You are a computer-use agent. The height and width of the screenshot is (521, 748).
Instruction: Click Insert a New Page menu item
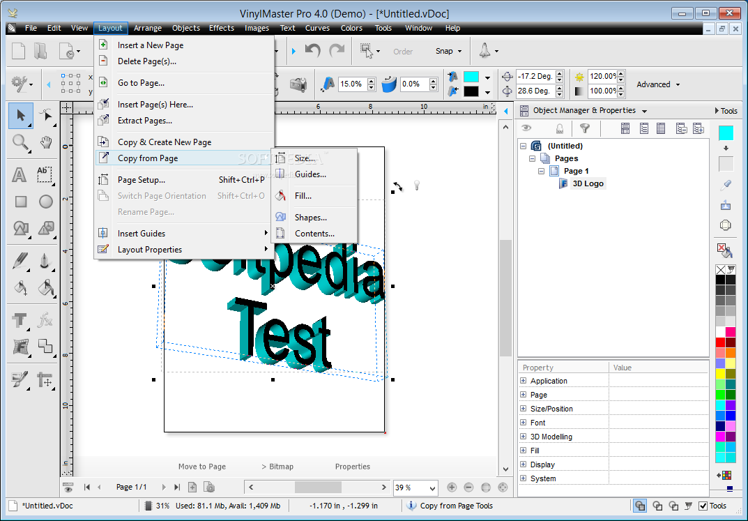pos(151,45)
